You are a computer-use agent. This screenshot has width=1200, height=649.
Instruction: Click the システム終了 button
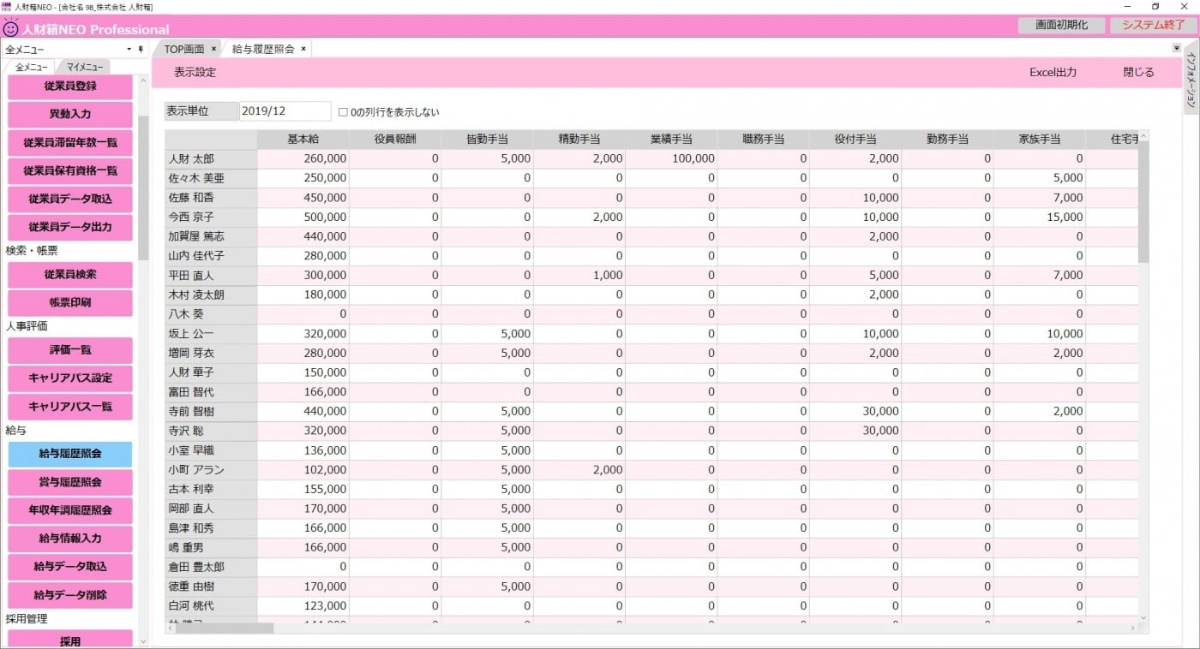pyautogui.click(x=1153, y=25)
